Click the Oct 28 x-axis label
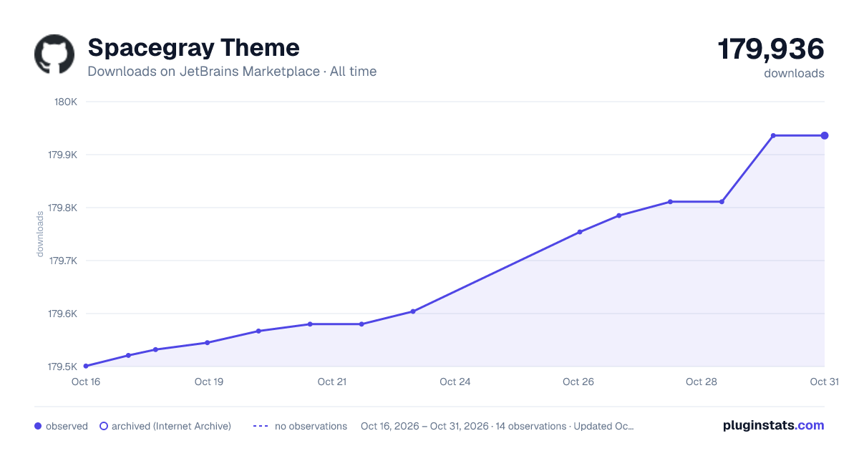859x451 pixels. (702, 382)
